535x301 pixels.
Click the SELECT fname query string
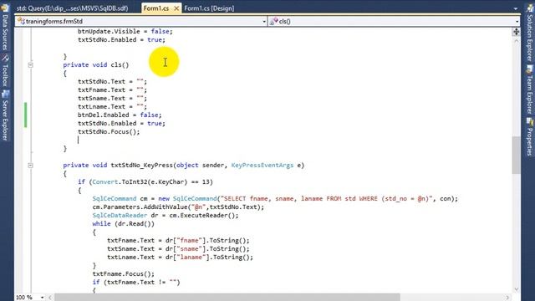point(327,199)
